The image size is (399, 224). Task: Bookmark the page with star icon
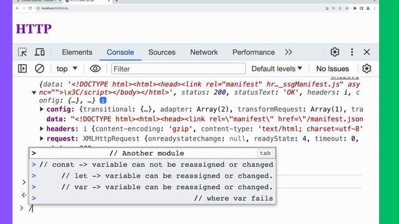tap(347, 8)
